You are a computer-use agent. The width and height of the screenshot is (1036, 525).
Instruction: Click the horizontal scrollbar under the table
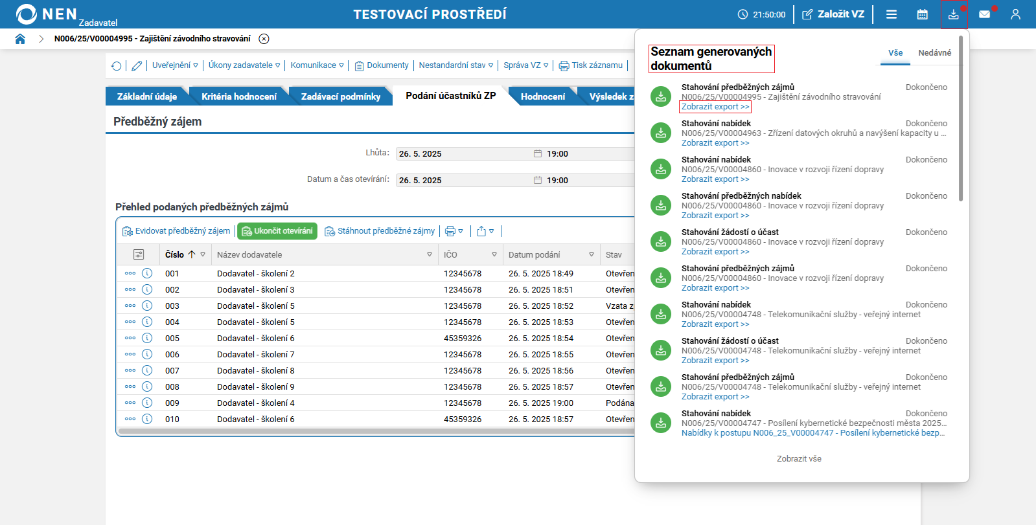tap(376, 431)
